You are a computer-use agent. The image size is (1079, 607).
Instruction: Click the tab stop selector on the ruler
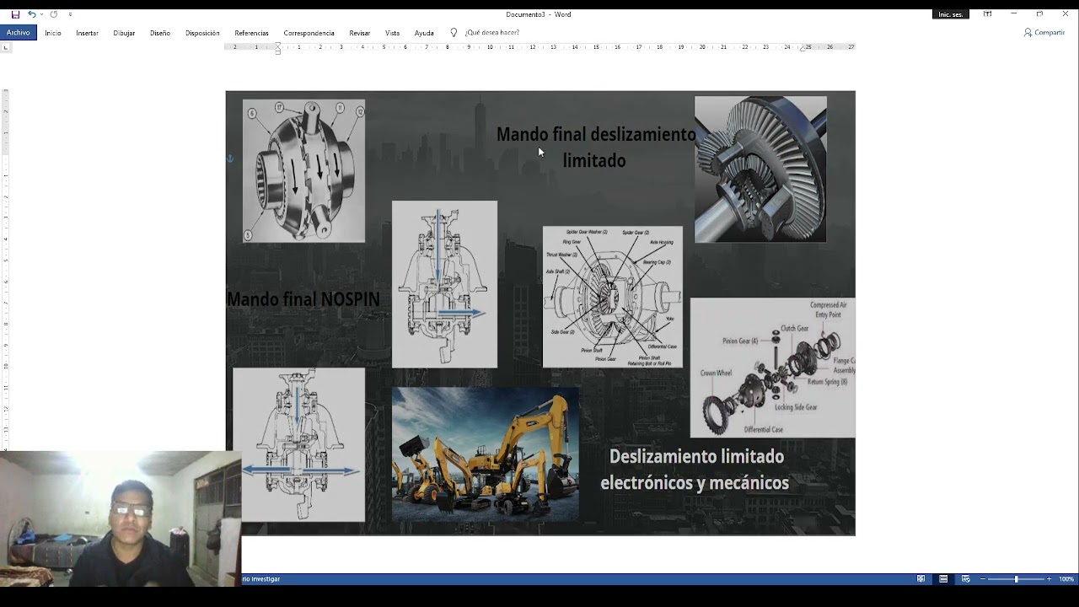click(5, 47)
